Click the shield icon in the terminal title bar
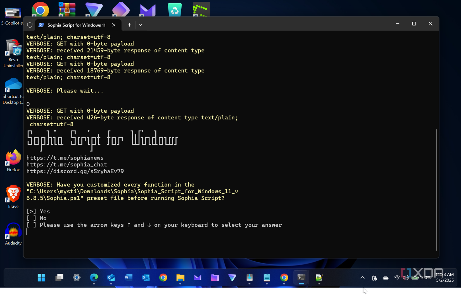The width and height of the screenshot is (461, 299). point(30,25)
